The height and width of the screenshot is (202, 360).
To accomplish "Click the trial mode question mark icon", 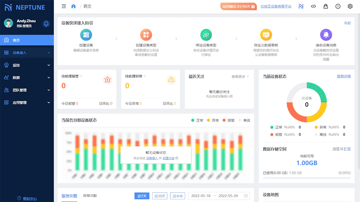I will coord(253,7).
